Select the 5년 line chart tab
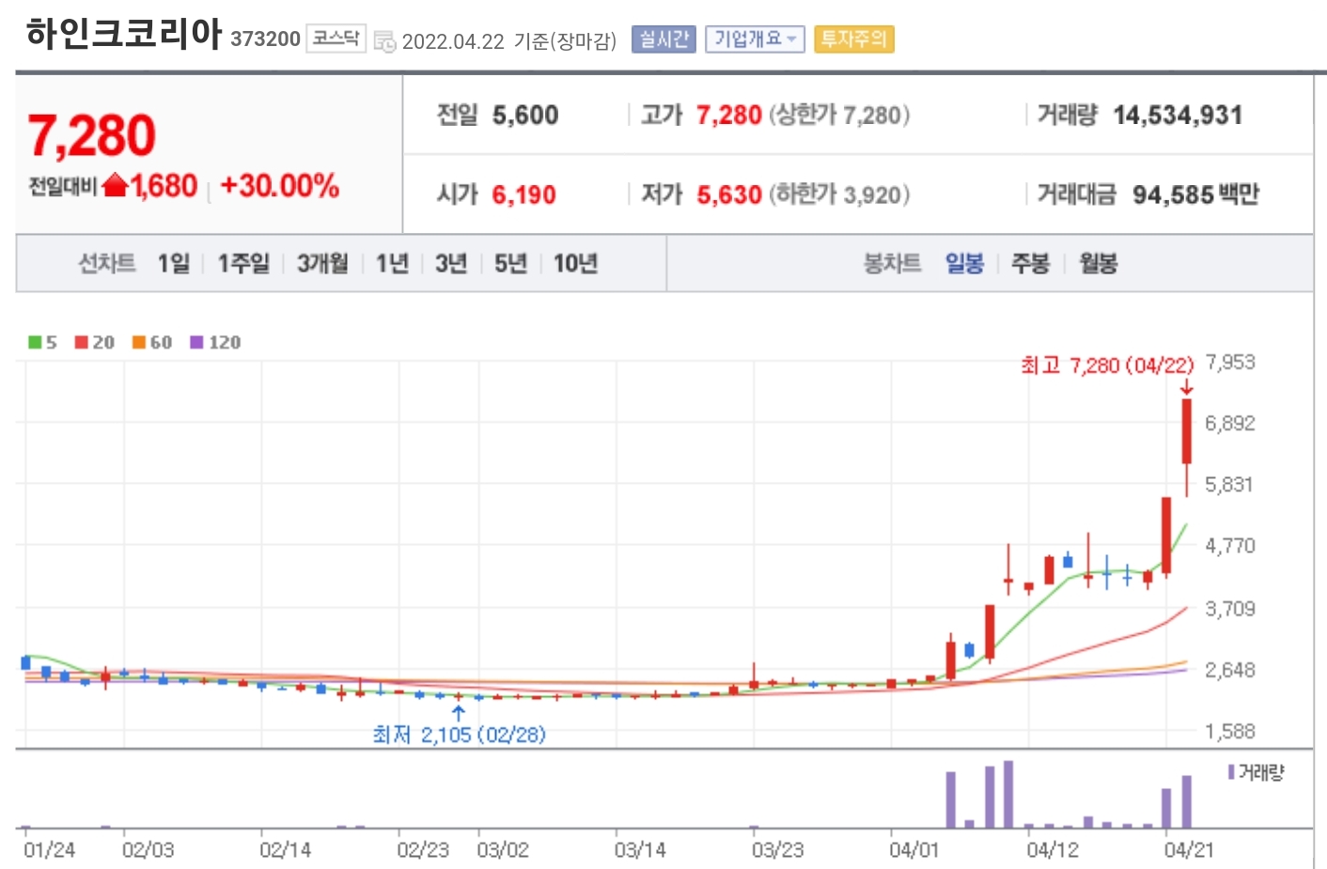The width and height of the screenshot is (1327, 869). click(510, 263)
